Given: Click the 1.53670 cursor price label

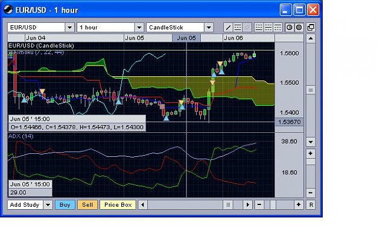Looking at the screenshot, I should [290, 122].
